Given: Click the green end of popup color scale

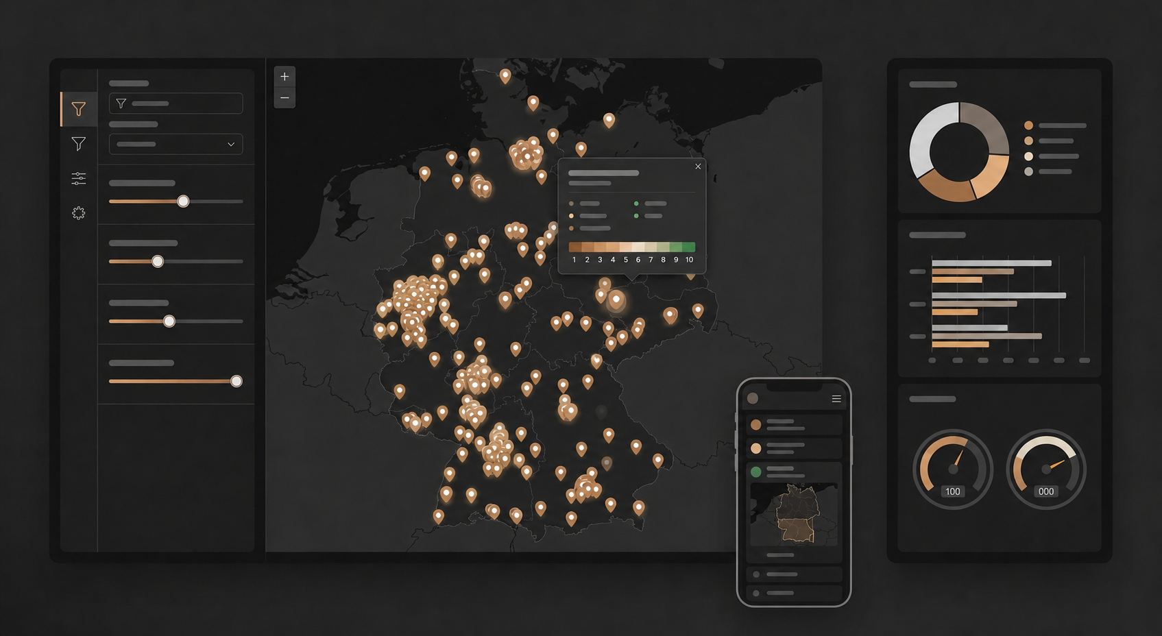Looking at the screenshot, I should click(688, 247).
